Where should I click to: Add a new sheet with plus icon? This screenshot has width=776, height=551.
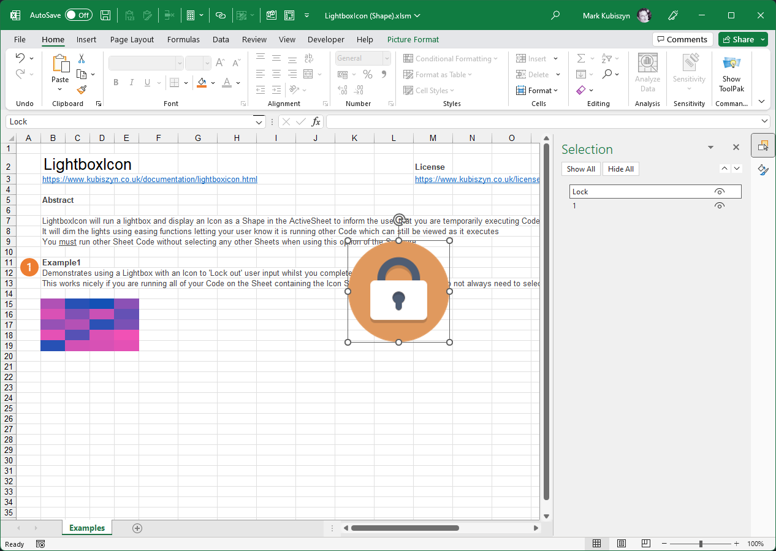click(x=137, y=528)
